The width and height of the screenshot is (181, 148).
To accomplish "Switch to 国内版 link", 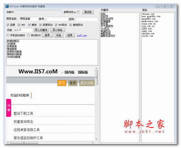I will click(69, 72).
